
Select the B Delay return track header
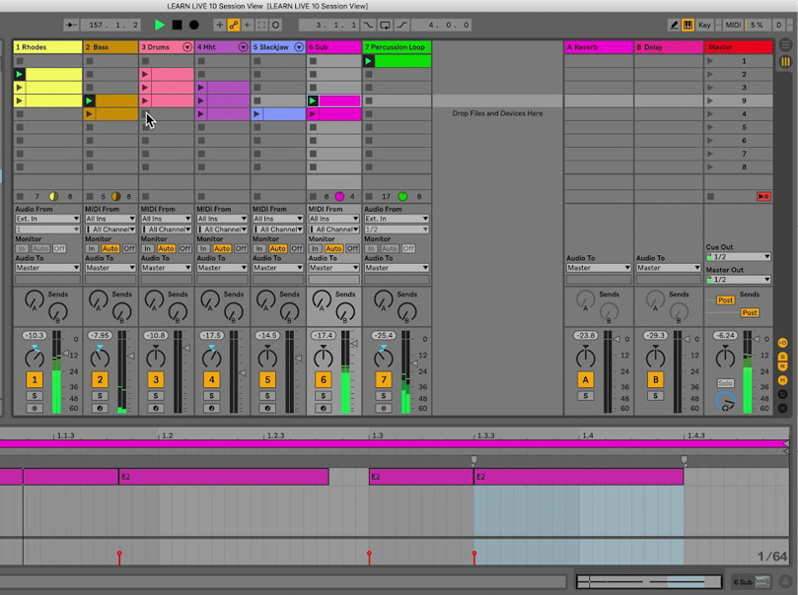669,47
